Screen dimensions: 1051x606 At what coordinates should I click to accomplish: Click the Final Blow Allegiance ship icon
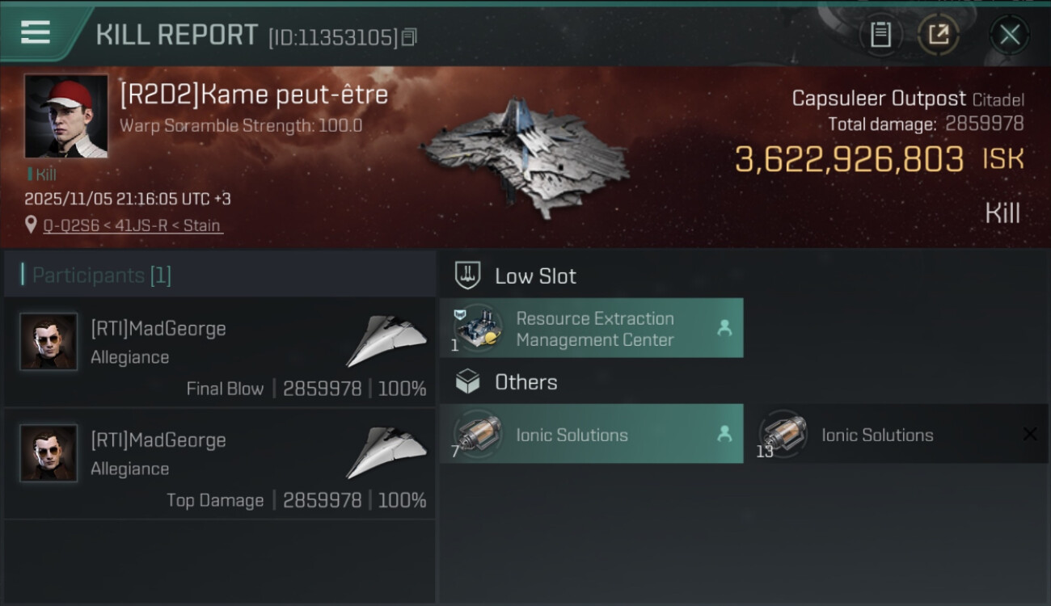click(386, 342)
